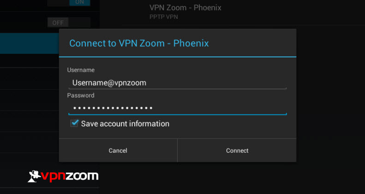Select the highlighted blue sidebar row

coord(30,43)
